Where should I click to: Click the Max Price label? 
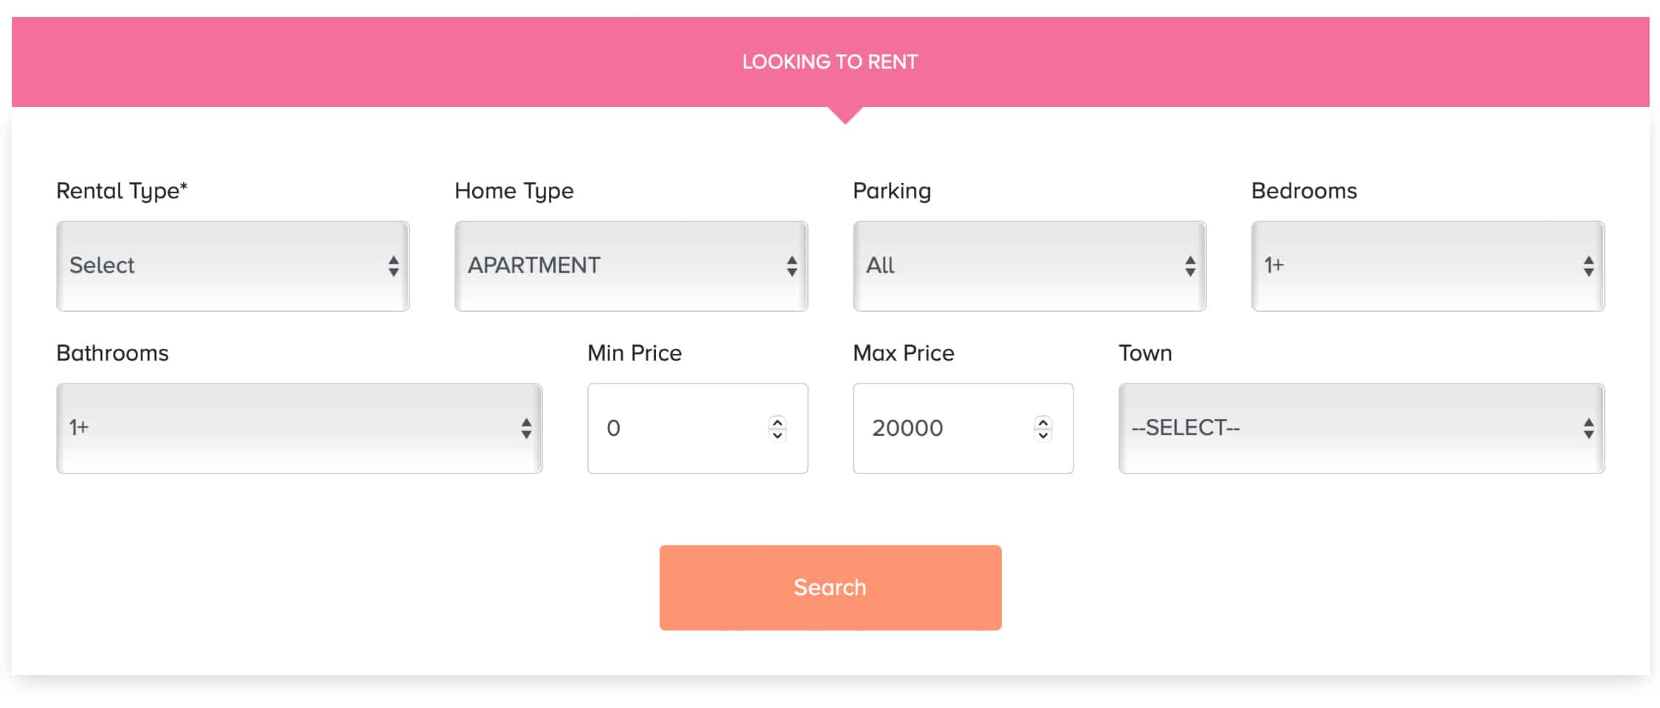[904, 353]
